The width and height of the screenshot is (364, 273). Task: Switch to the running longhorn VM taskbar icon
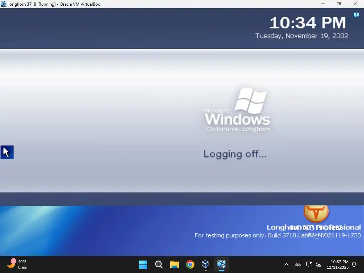coord(221,264)
